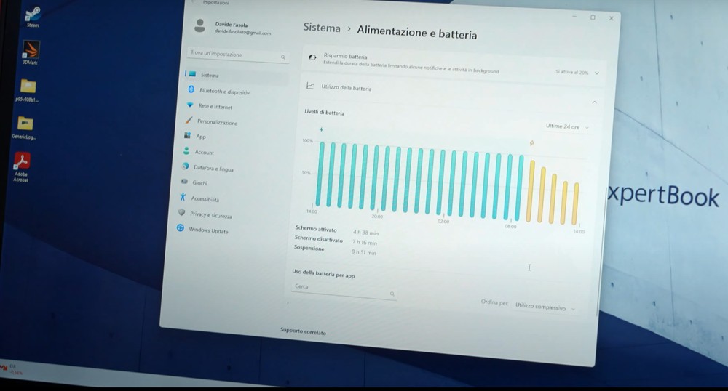Click the Accessibilità figure icon
The height and width of the screenshot is (391, 728).
[183, 197]
